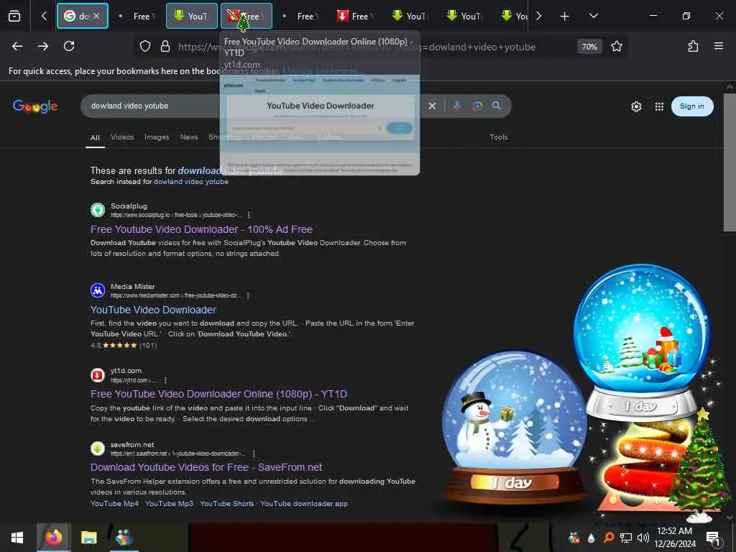Open more options for savefrom.net result
This screenshot has width=736, height=552.
[x=254, y=454]
